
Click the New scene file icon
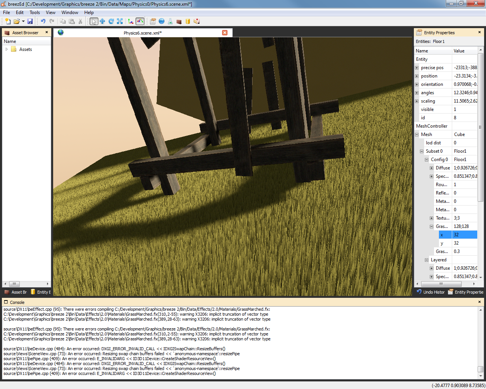click(7, 21)
